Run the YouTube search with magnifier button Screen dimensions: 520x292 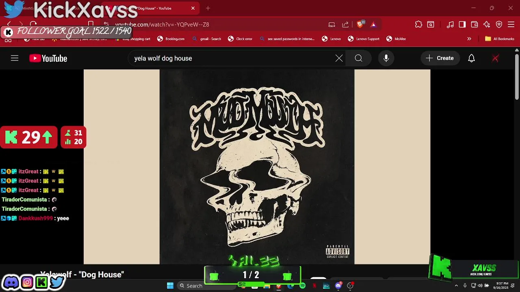point(358,58)
